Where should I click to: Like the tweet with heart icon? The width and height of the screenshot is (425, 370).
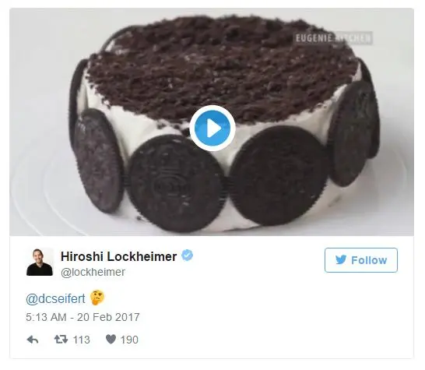pyautogui.click(x=111, y=339)
